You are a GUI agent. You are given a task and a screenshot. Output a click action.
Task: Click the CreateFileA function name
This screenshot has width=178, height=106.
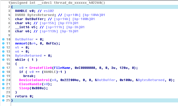(41, 68)
